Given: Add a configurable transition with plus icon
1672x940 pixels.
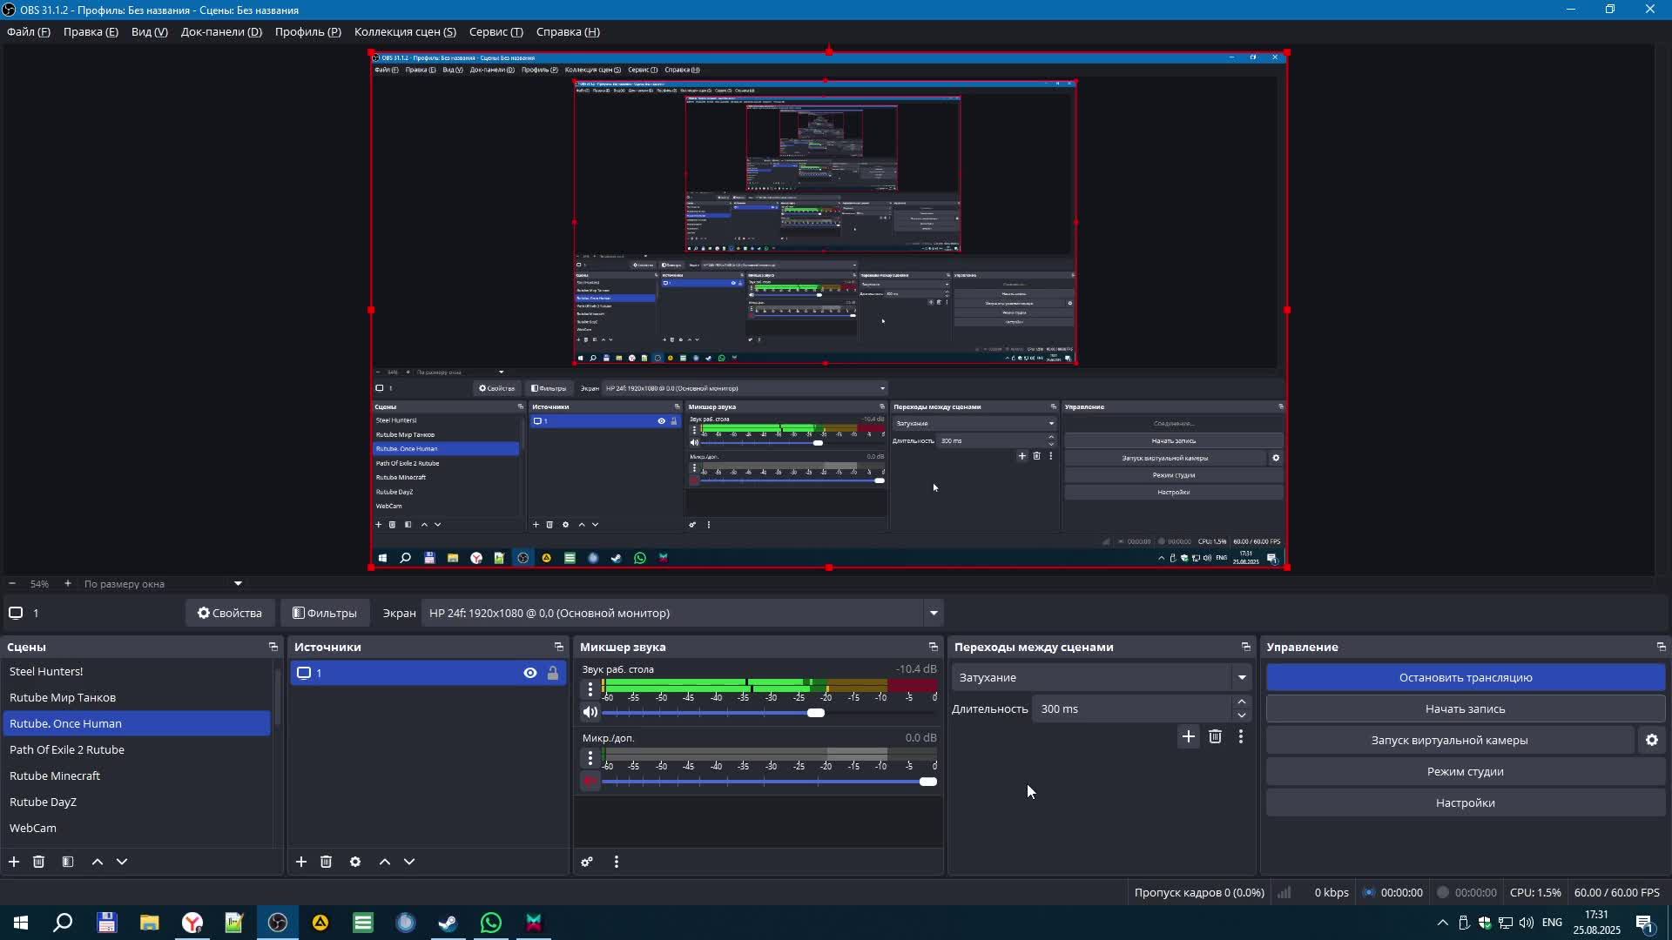Looking at the screenshot, I should pos(1188,736).
